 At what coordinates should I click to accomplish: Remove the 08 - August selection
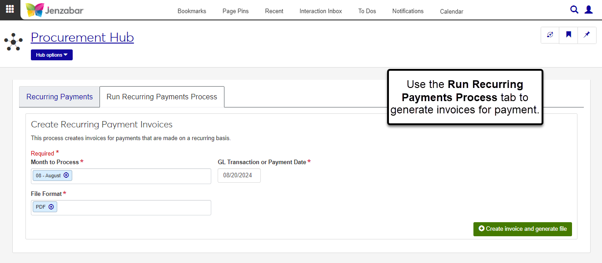pos(66,175)
